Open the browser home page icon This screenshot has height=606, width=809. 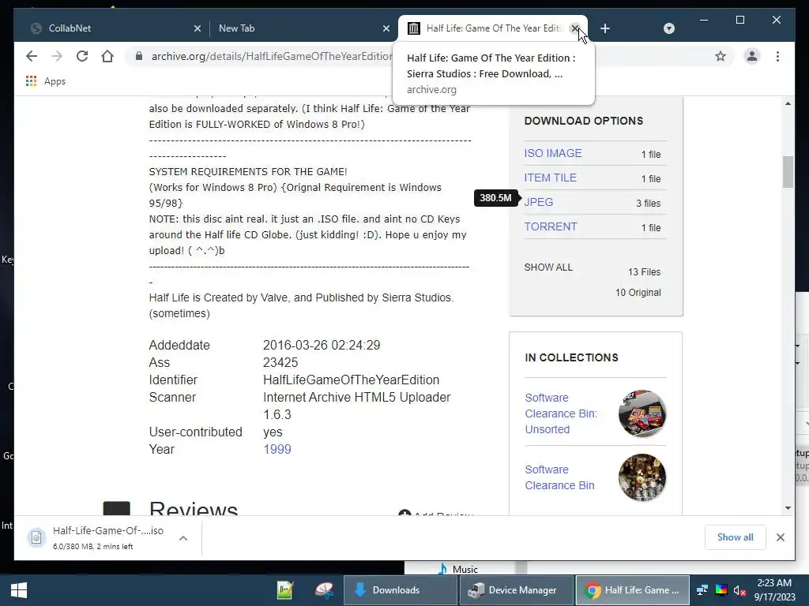tap(107, 56)
